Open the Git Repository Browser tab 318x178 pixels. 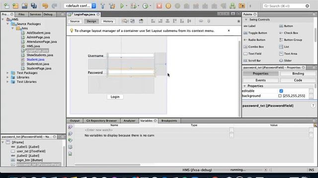pos(101,121)
